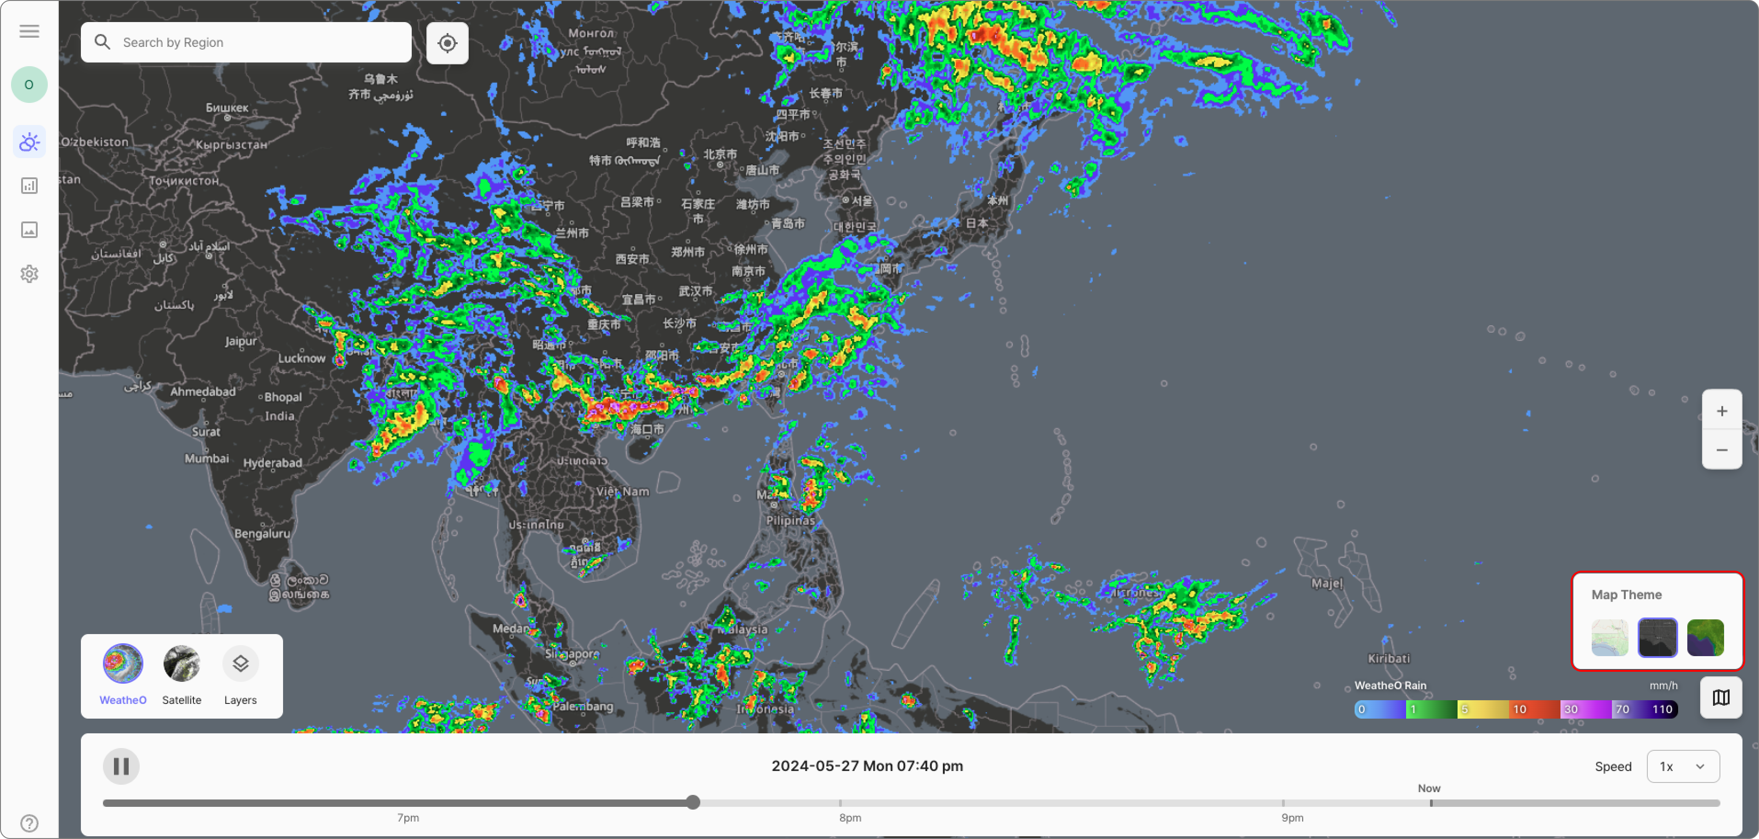
Task: Open settings gear in sidebar
Action: [29, 274]
